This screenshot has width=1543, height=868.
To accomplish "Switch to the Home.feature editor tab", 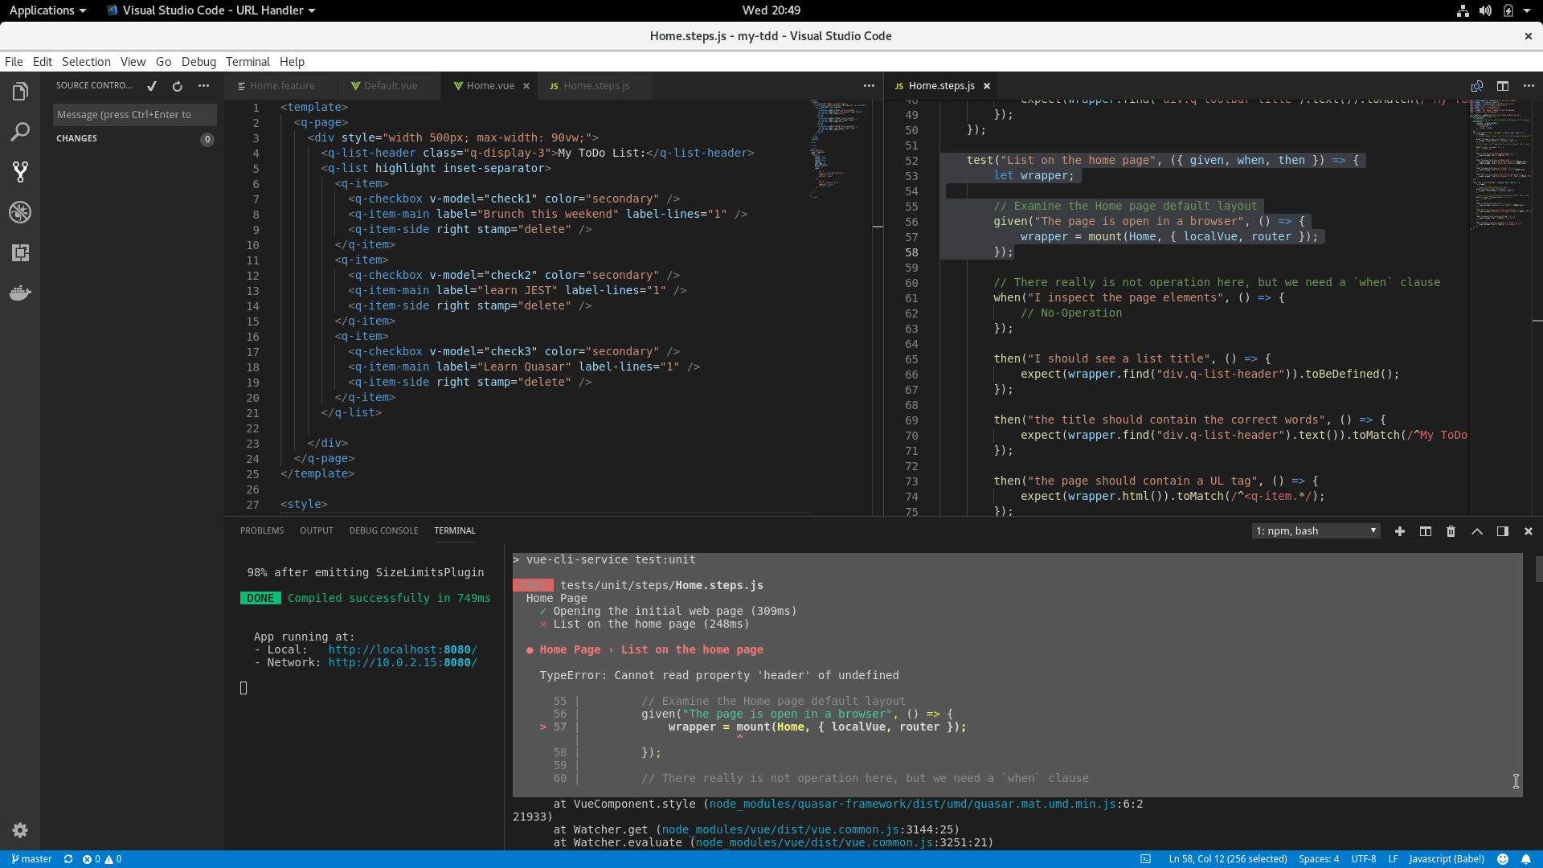I will 281,86.
